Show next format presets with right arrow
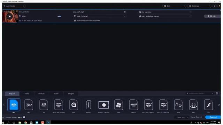Screen dimensions: 223x125 pos(219,105)
